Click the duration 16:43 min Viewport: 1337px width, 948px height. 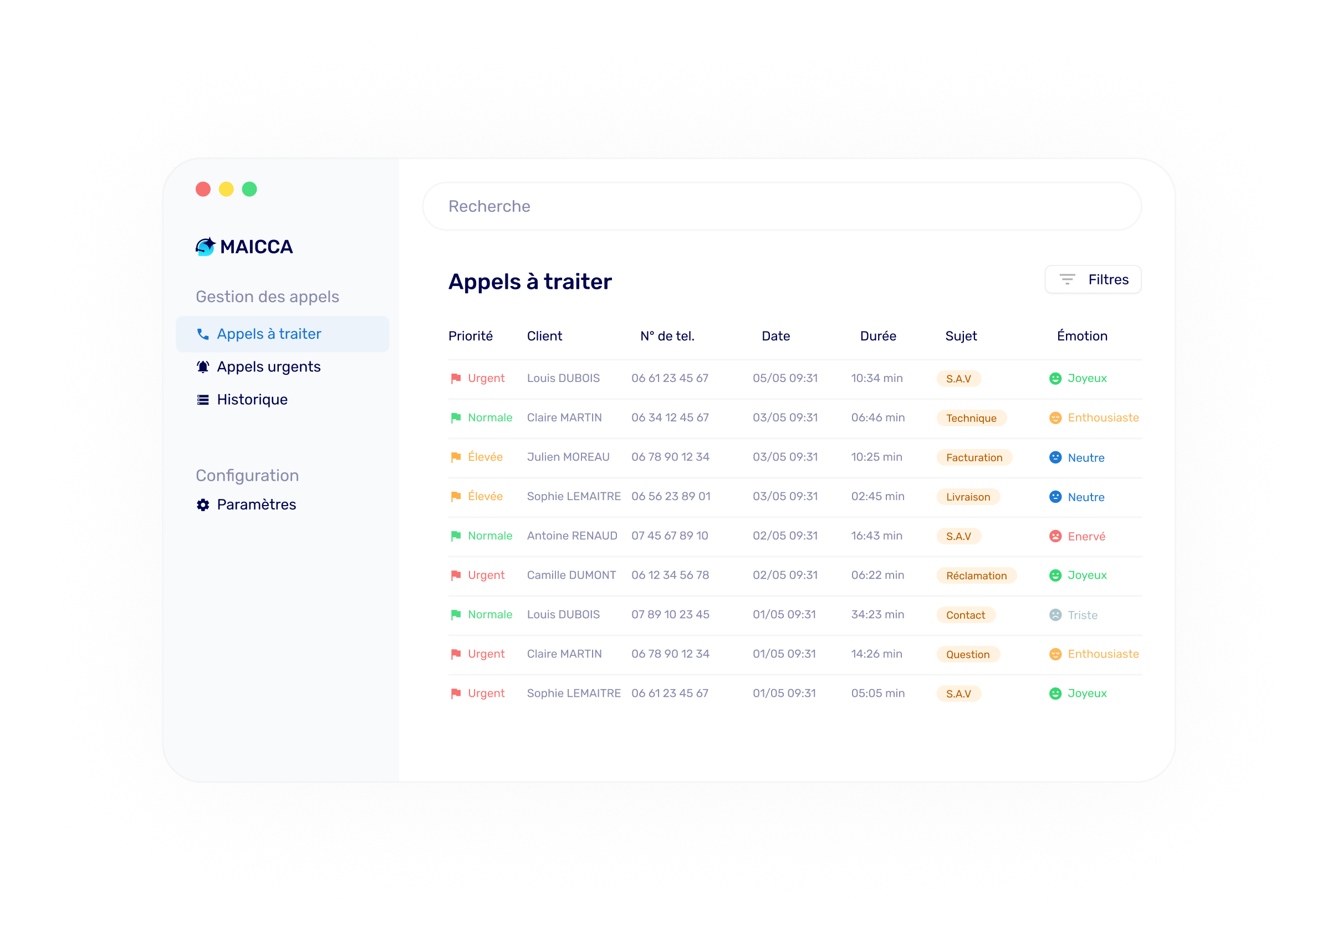(x=876, y=536)
